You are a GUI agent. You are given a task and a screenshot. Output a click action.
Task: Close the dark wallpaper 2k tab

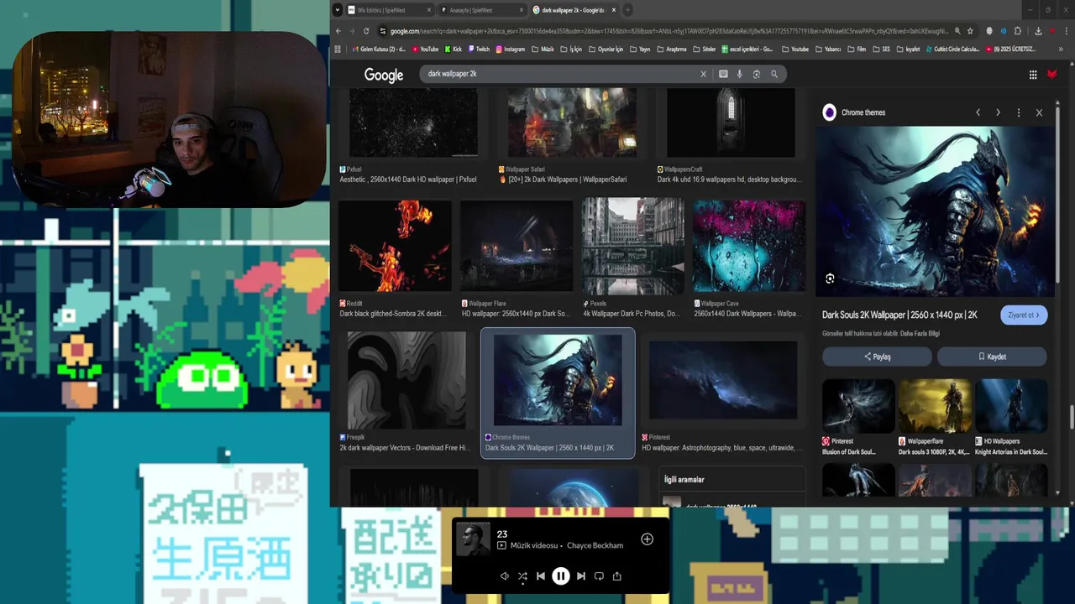(x=613, y=10)
